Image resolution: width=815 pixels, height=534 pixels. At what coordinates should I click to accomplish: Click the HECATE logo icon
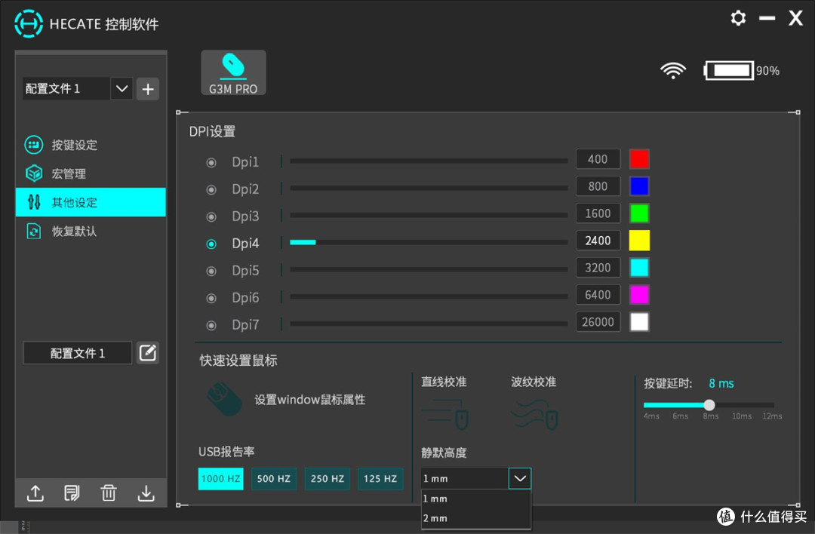(28, 23)
